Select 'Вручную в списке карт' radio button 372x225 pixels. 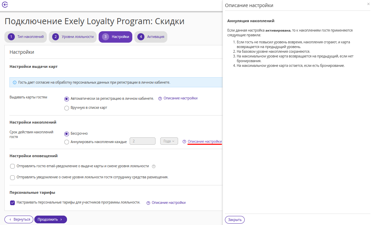(67, 108)
